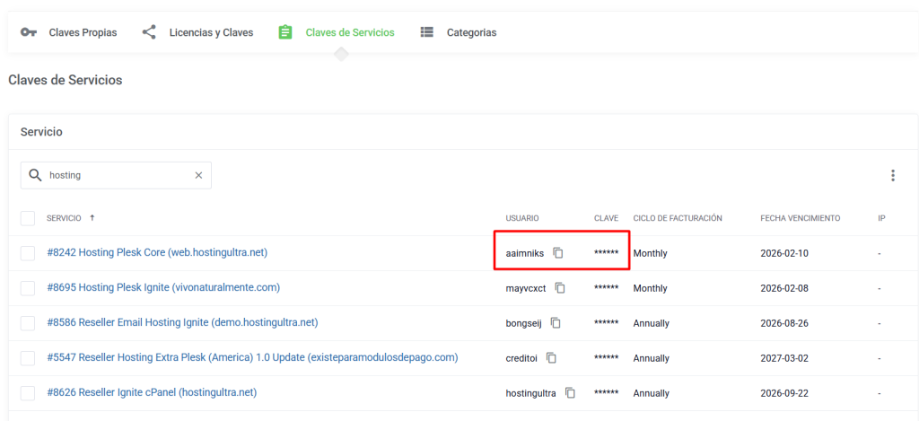Toggle the select-all services checkbox
Screen dimensions: 919x421
coord(28,218)
